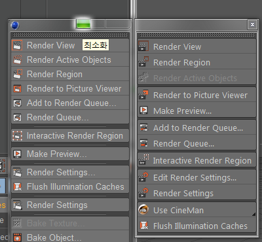Click Render Queue icon in left menu
The height and width of the screenshot is (242, 262).
tap(18, 117)
